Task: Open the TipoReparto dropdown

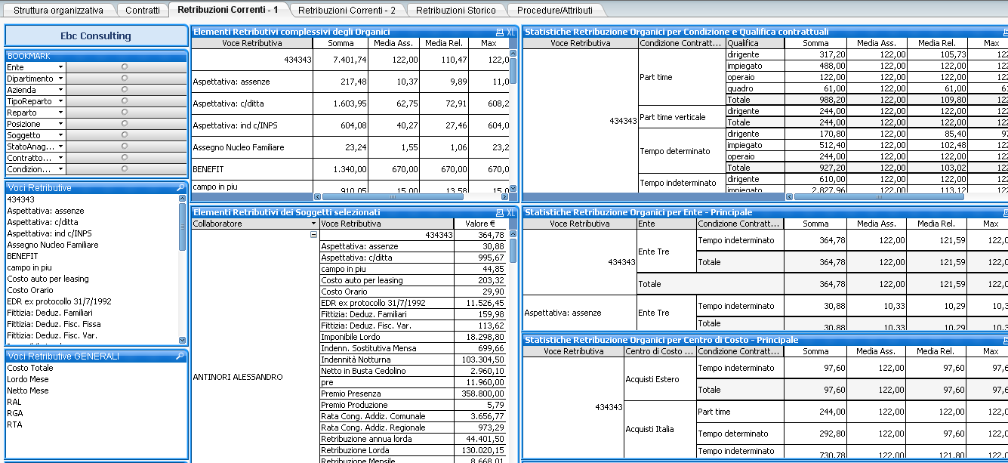Action: click(x=60, y=101)
